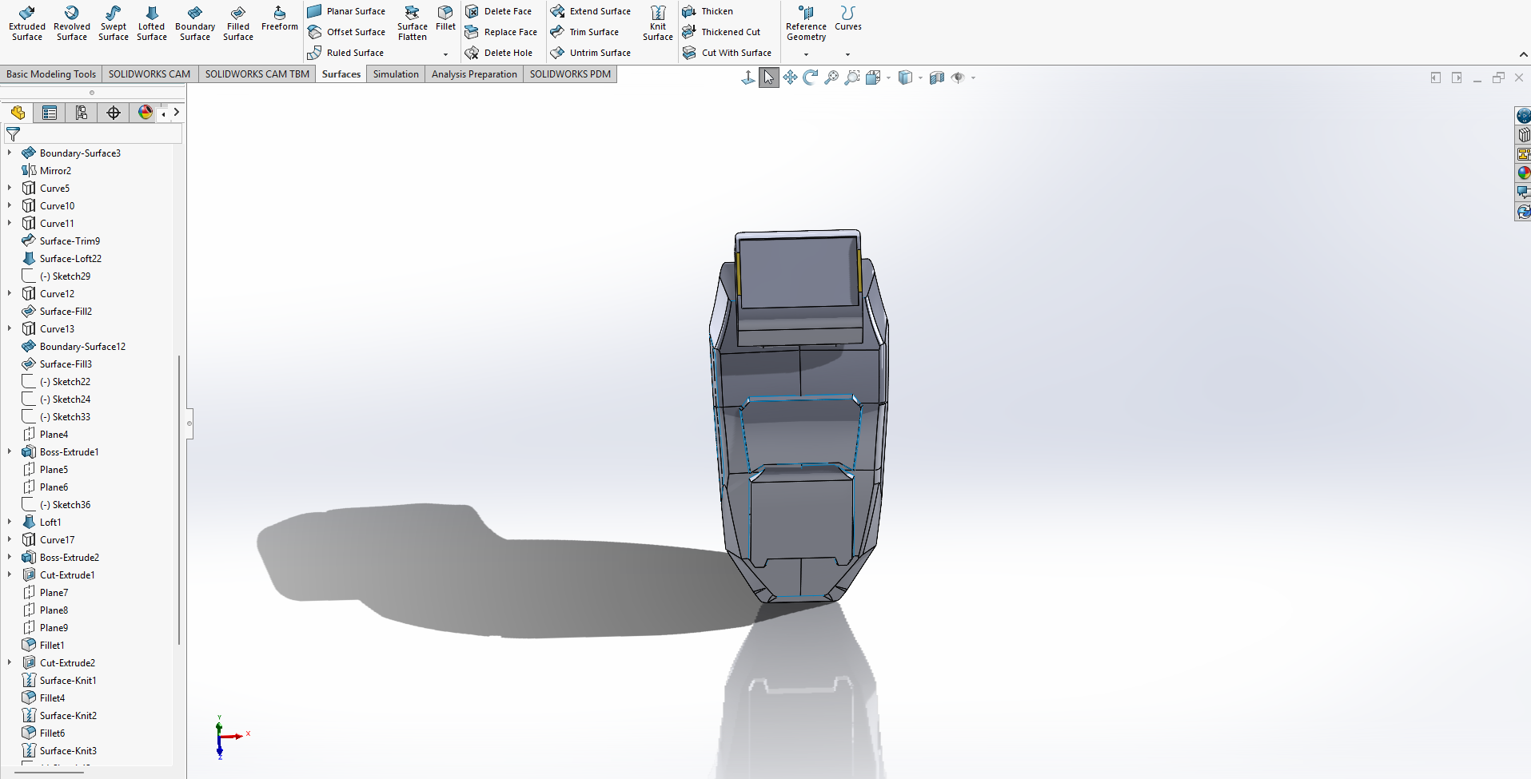The width and height of the screenshot is (1531, 779).
Task: Switch to the SOLIDWORKS PDM tab
Action: coord(570,74)
